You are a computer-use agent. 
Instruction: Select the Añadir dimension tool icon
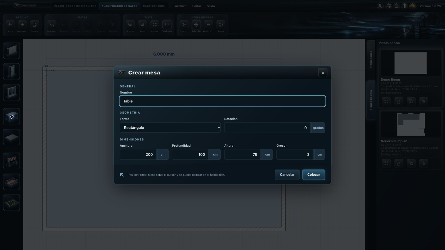208,25
